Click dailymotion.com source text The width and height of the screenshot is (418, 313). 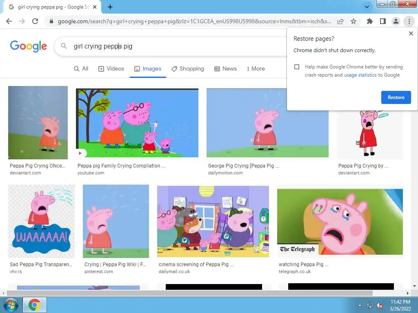225,173
